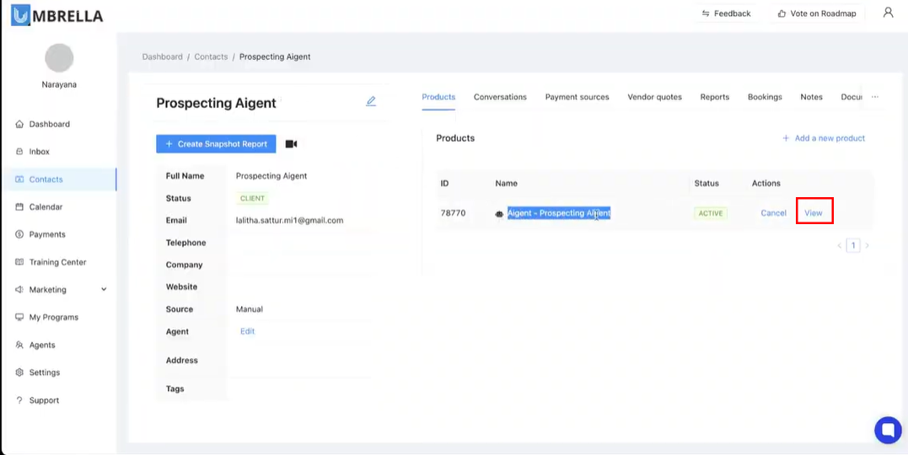
Task: Open Agents in sidebar
Action: [x=41, y=345]
